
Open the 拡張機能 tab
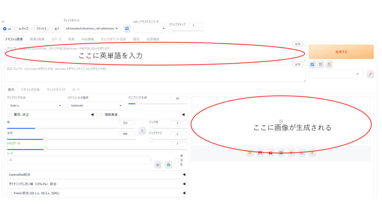pyautogui.click(x=153, y=39)
